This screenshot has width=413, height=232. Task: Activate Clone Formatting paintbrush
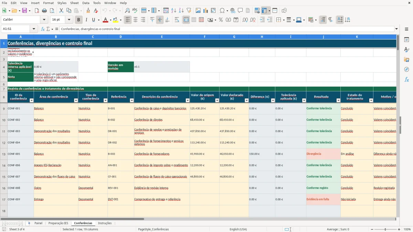88,11
